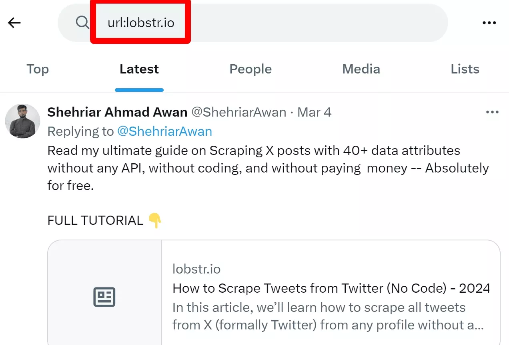Open the tweet's more options menu
This screenshot has height=345, width=509.
(492, 112)
